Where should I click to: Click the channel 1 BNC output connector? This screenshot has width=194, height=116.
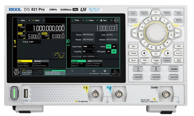(95, 94)
